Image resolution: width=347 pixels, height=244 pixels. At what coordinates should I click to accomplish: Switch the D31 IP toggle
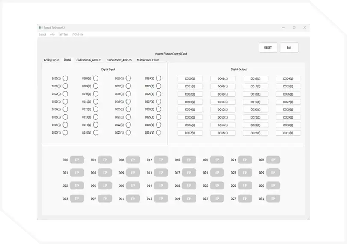point(273,199)
